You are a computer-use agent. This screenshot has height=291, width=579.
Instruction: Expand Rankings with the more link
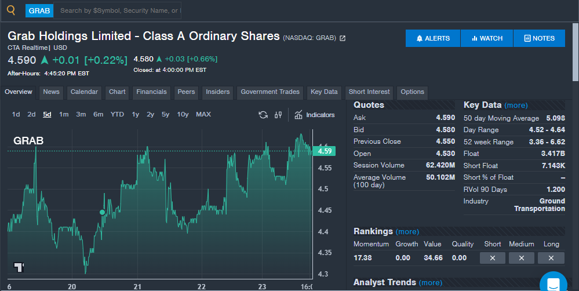[407, 232]
